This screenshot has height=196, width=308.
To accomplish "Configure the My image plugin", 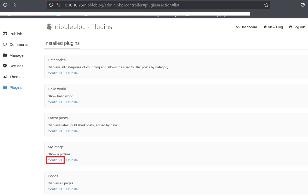I will click(55, 160).
